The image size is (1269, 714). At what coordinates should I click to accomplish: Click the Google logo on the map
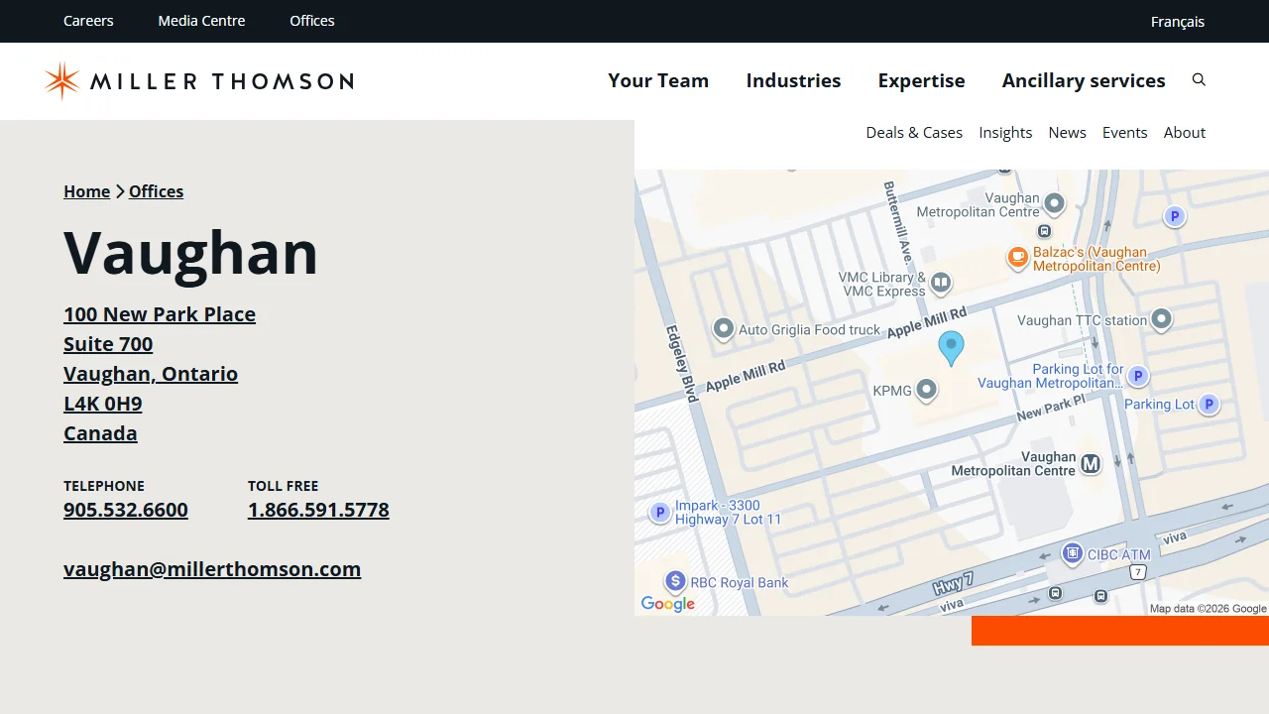pyautogui.click(x=667, y=604)
